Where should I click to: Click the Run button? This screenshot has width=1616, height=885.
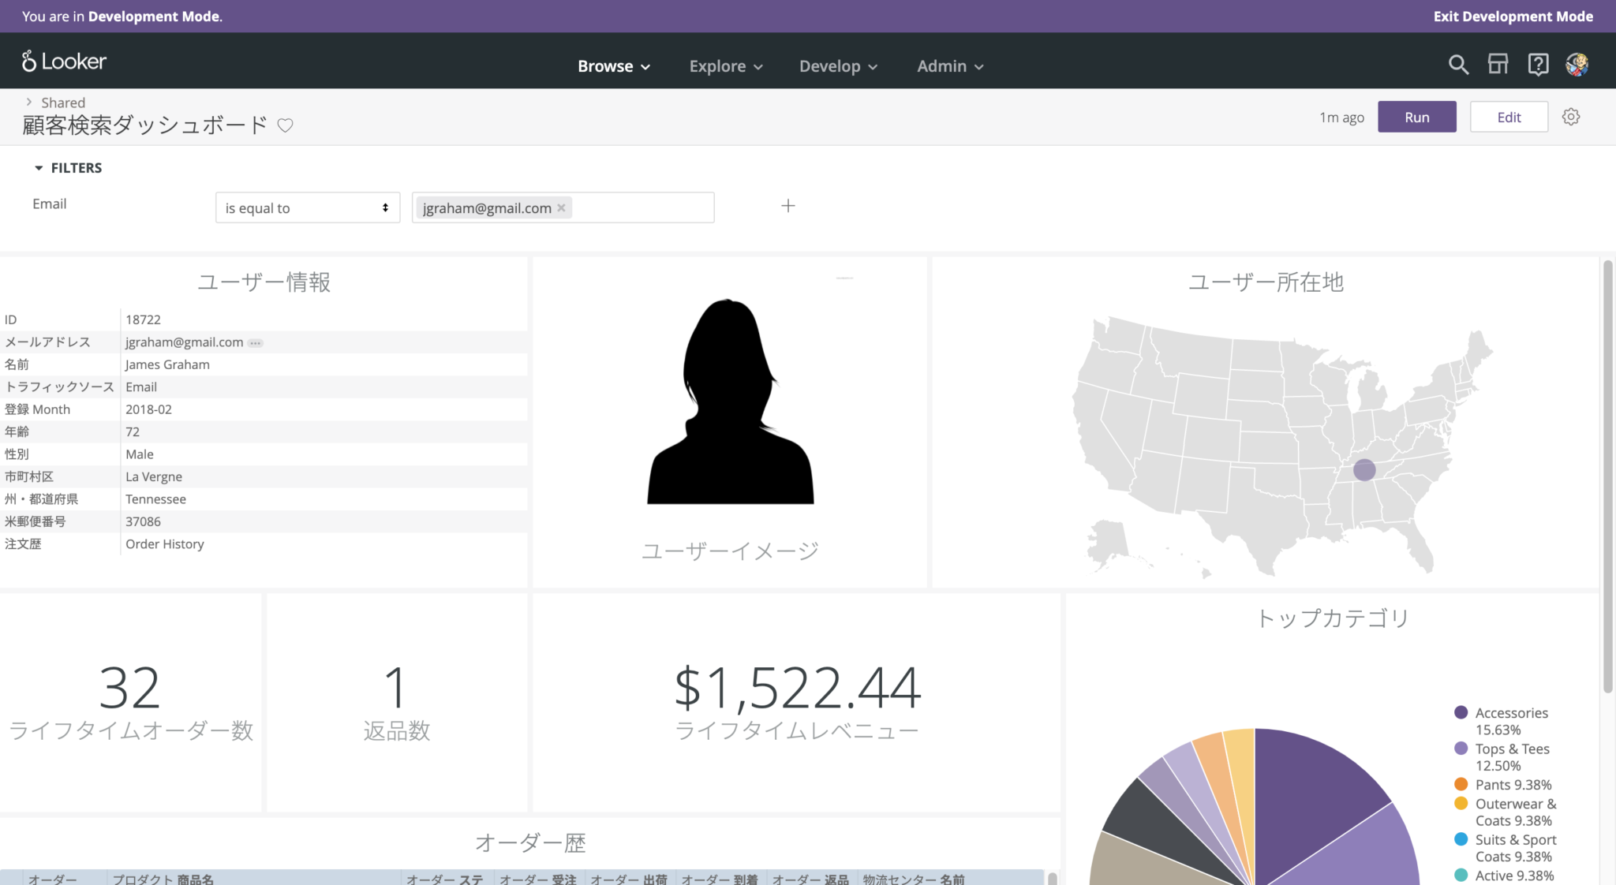pyautogui.click(x=1416, y=116)
